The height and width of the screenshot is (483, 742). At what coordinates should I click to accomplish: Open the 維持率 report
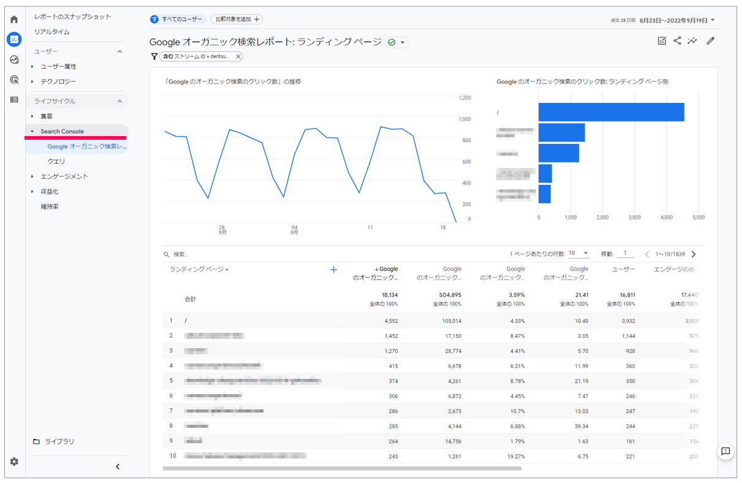coord(50,207)
